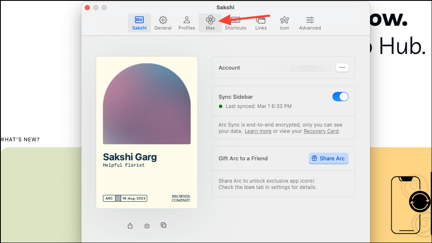Open the Sakshi account tab
432x243 pixels.
(139, 23)
